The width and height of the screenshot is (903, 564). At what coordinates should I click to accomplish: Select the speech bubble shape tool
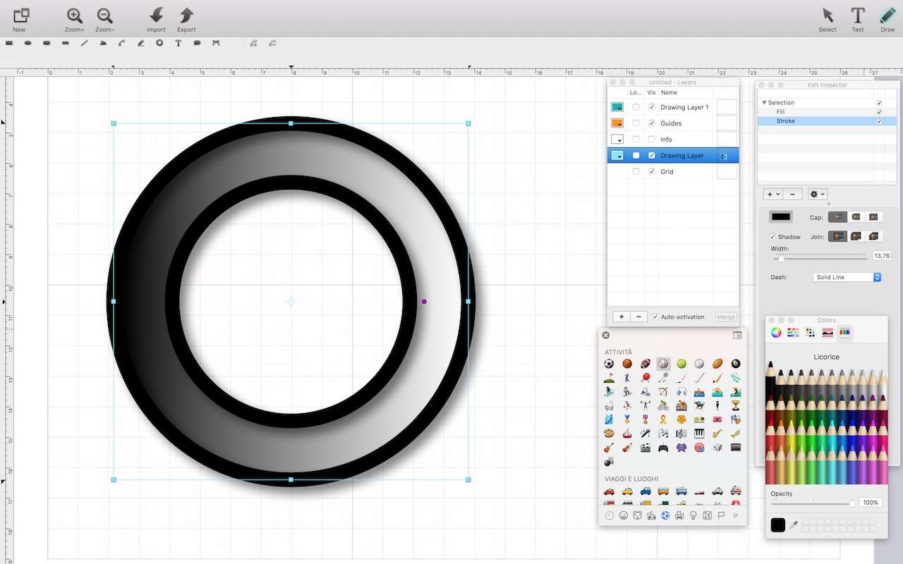tap(197, 43)
